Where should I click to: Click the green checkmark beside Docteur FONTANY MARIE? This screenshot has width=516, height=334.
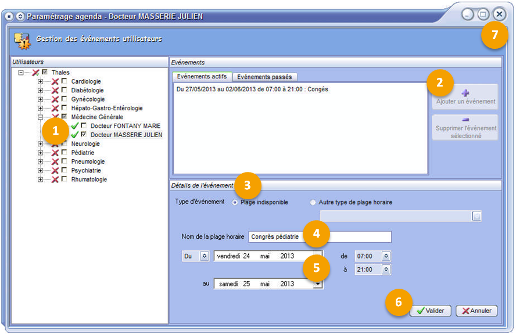[x=74, y=126]
